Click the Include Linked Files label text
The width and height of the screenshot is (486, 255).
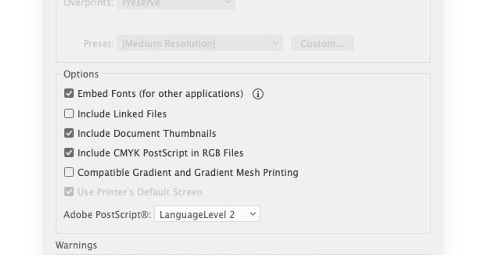coord(122,114)
